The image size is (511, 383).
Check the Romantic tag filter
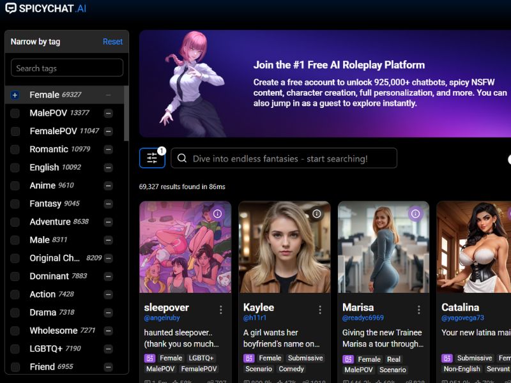click(15, 149)
